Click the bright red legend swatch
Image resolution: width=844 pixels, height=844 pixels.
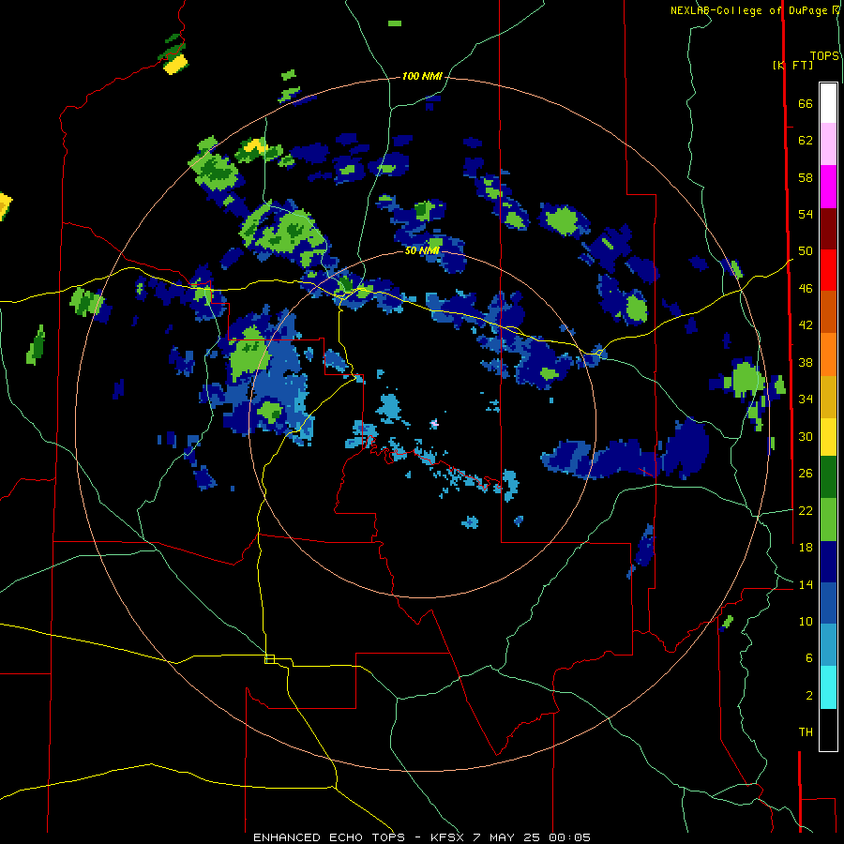coord(828,270)
